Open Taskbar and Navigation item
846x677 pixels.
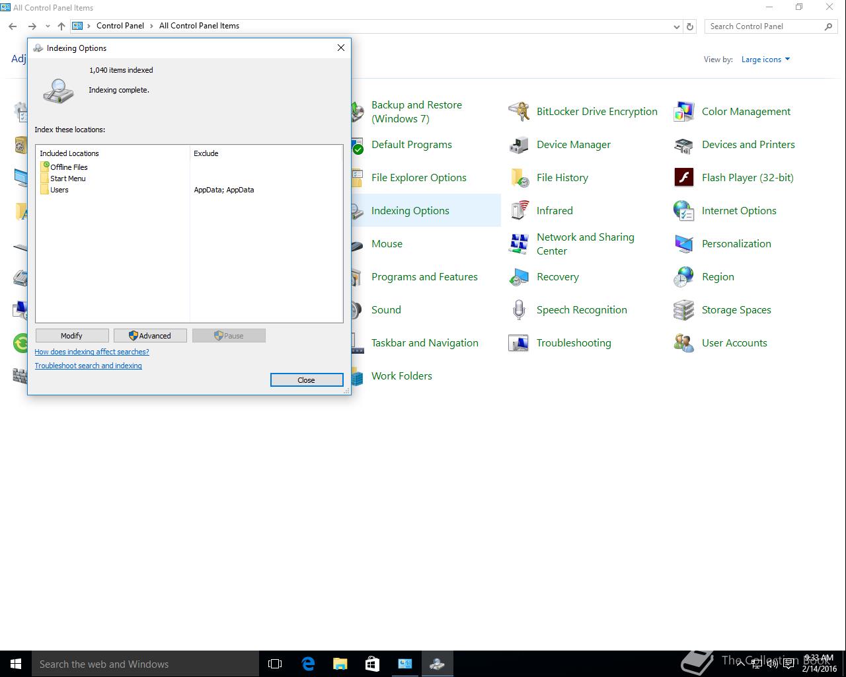tap(425, 343)
